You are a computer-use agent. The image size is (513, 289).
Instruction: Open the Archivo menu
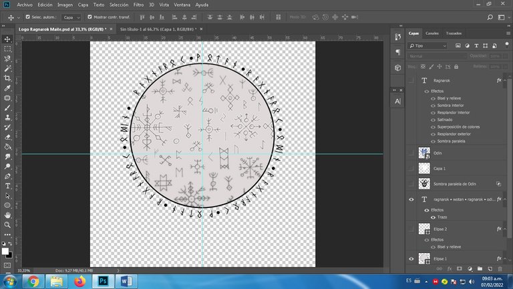click(x=25, y=5)
